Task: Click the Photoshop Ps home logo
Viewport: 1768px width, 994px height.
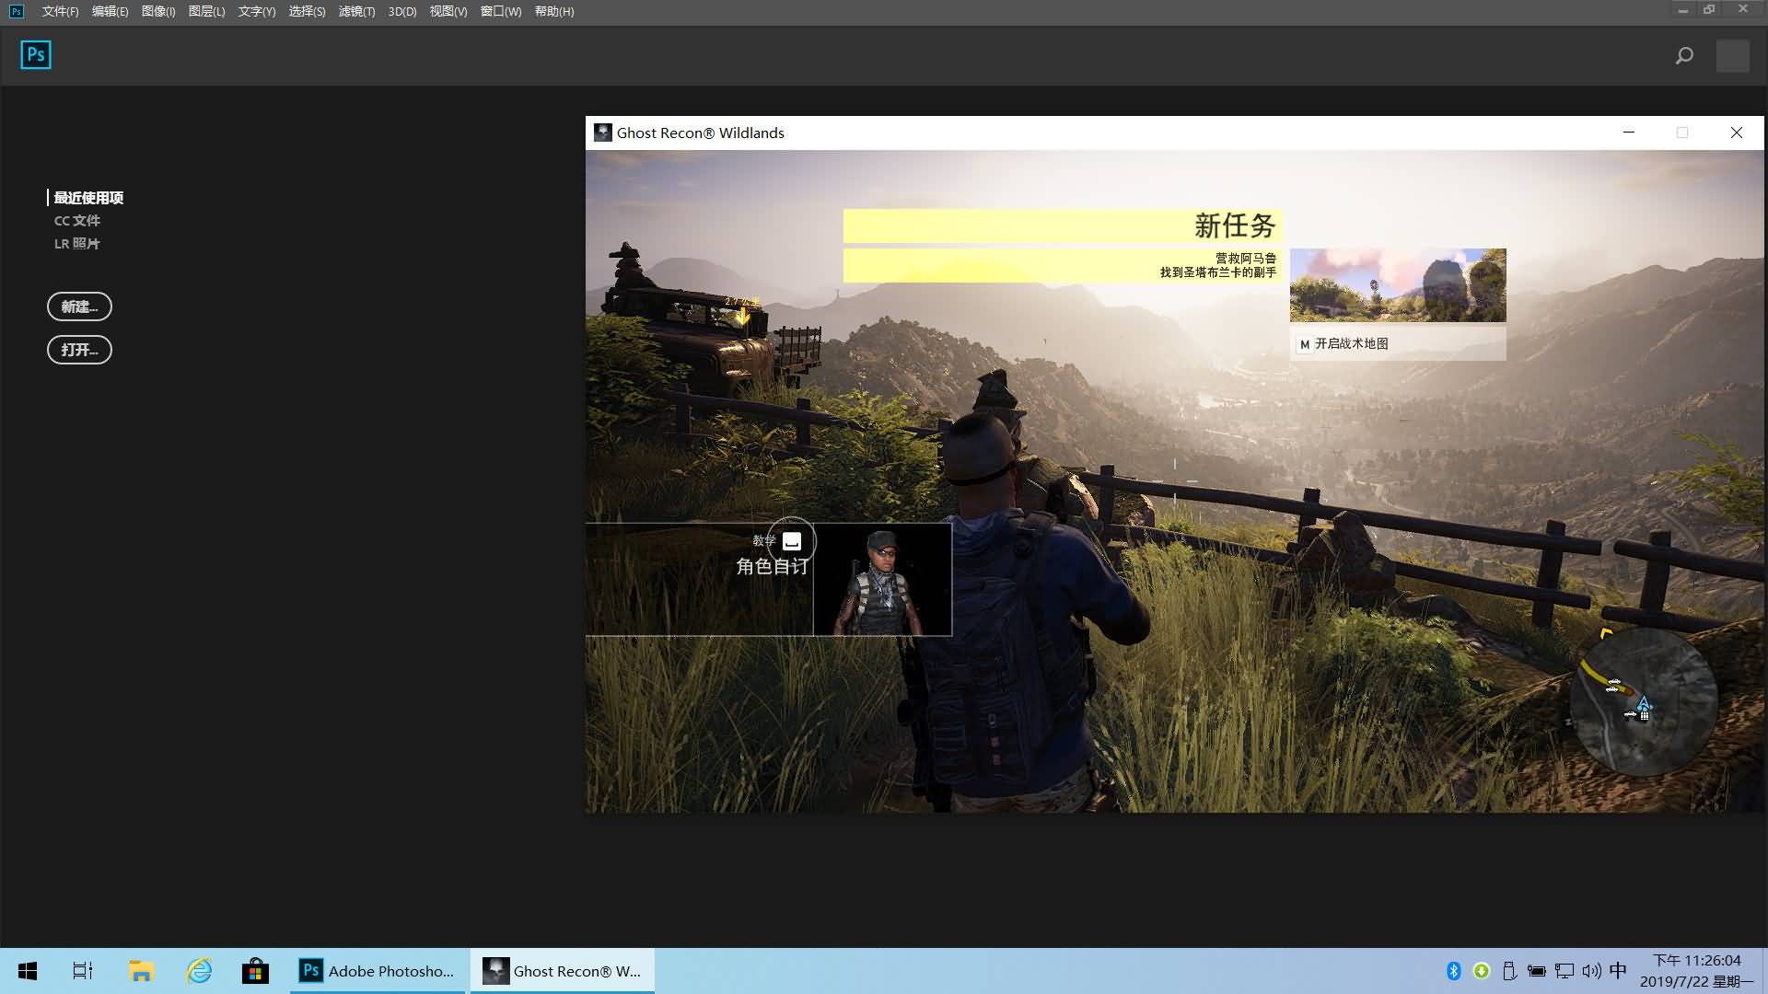Action: [36, 55]
